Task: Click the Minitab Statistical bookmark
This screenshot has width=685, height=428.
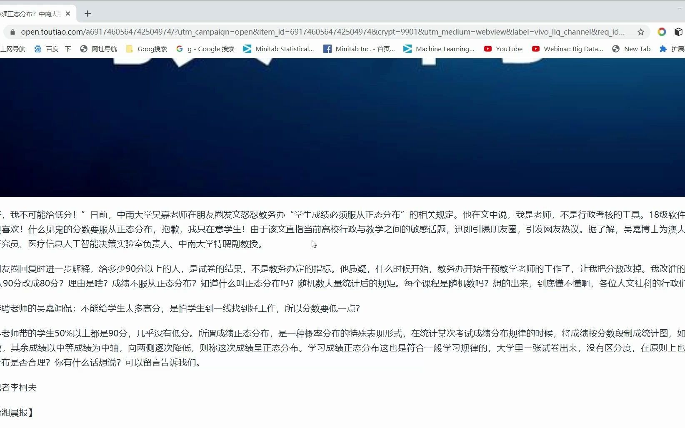Action: coord(278,49)
